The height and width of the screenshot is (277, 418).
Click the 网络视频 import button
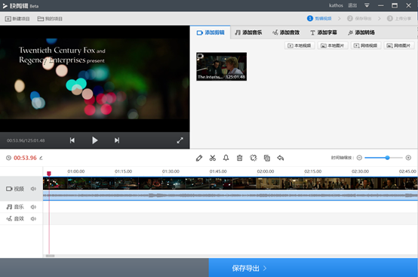click(366, 45)
